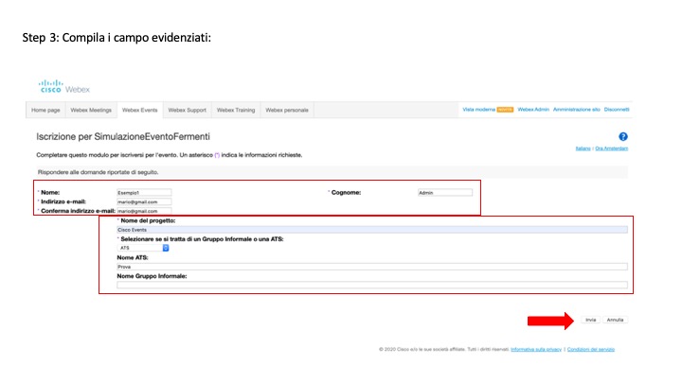Open the Webex Training tab
682x383 pixels.
[236, 110]
